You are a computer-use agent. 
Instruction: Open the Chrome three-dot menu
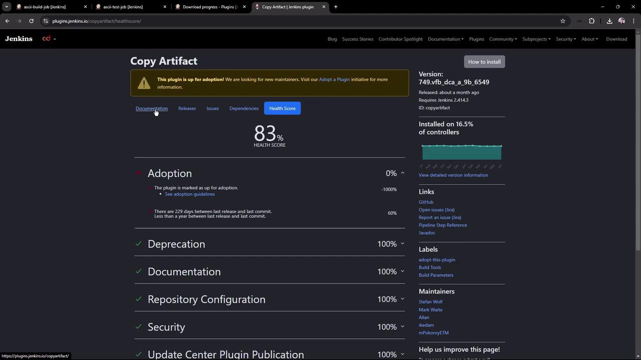[x=633, y=21]
